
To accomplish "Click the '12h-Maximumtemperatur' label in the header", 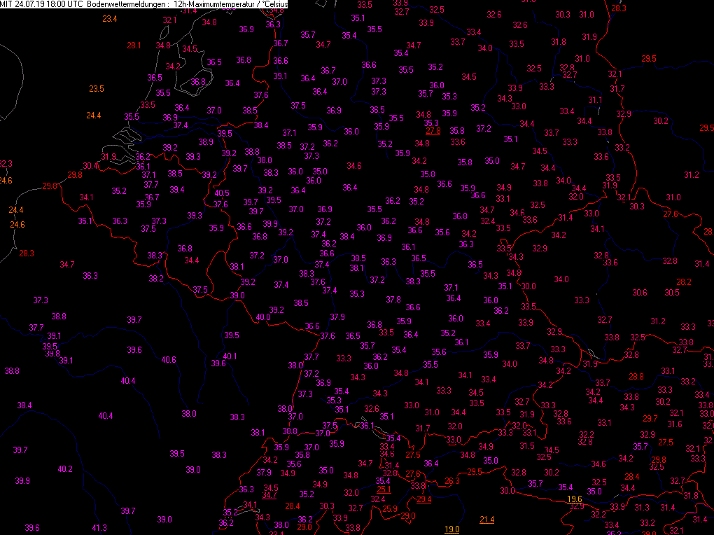I will 214,4.
